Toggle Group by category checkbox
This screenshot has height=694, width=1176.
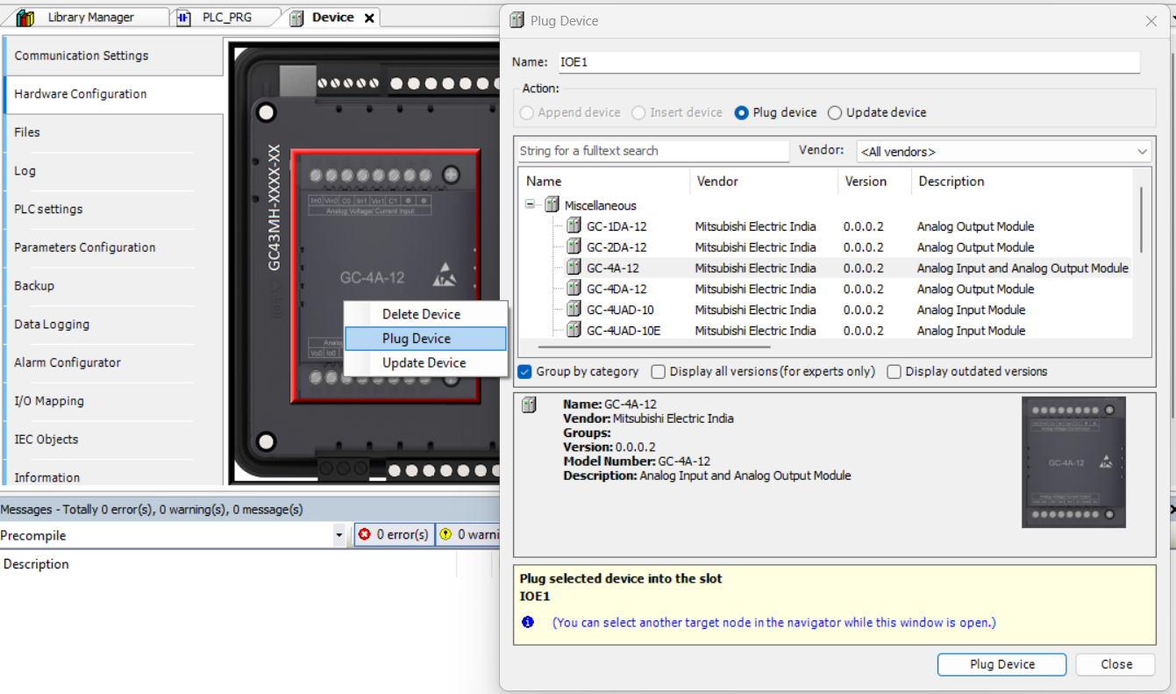click(x=524, y=371)
